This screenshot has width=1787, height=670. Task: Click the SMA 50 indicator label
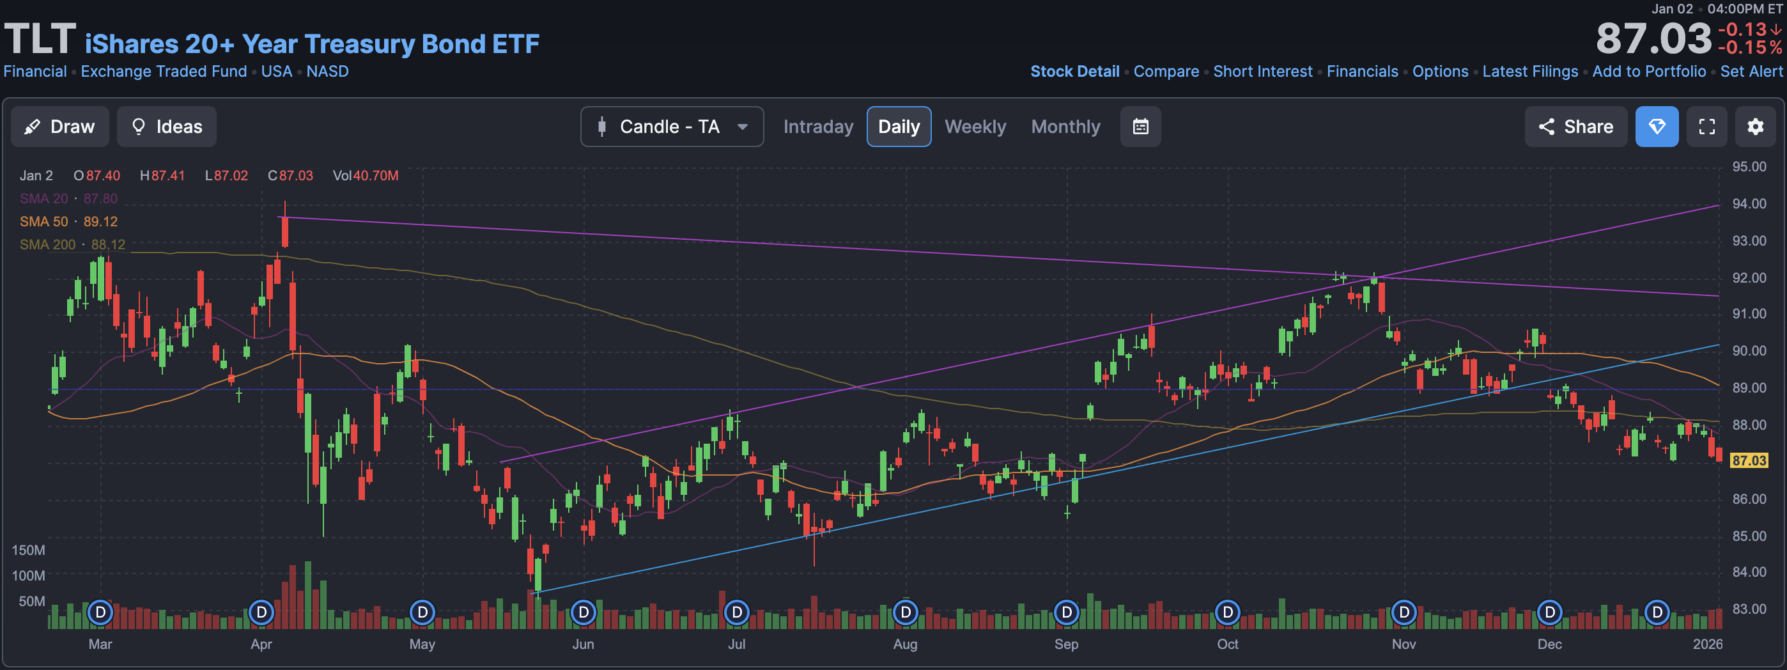(68, 221)
